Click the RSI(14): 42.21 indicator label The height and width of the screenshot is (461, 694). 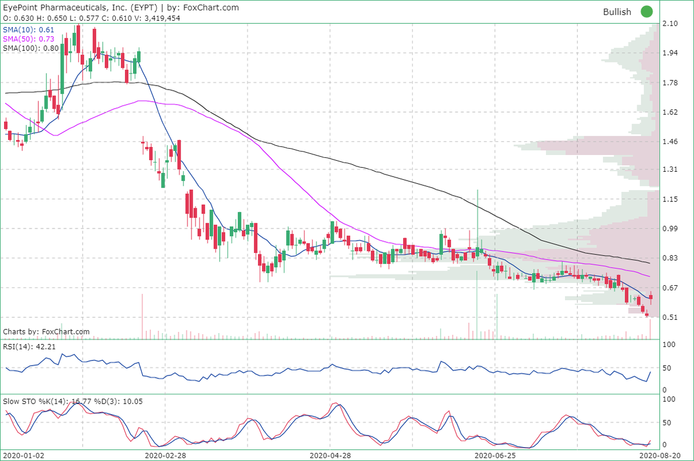pyautogui.click(x=30, y=348)
